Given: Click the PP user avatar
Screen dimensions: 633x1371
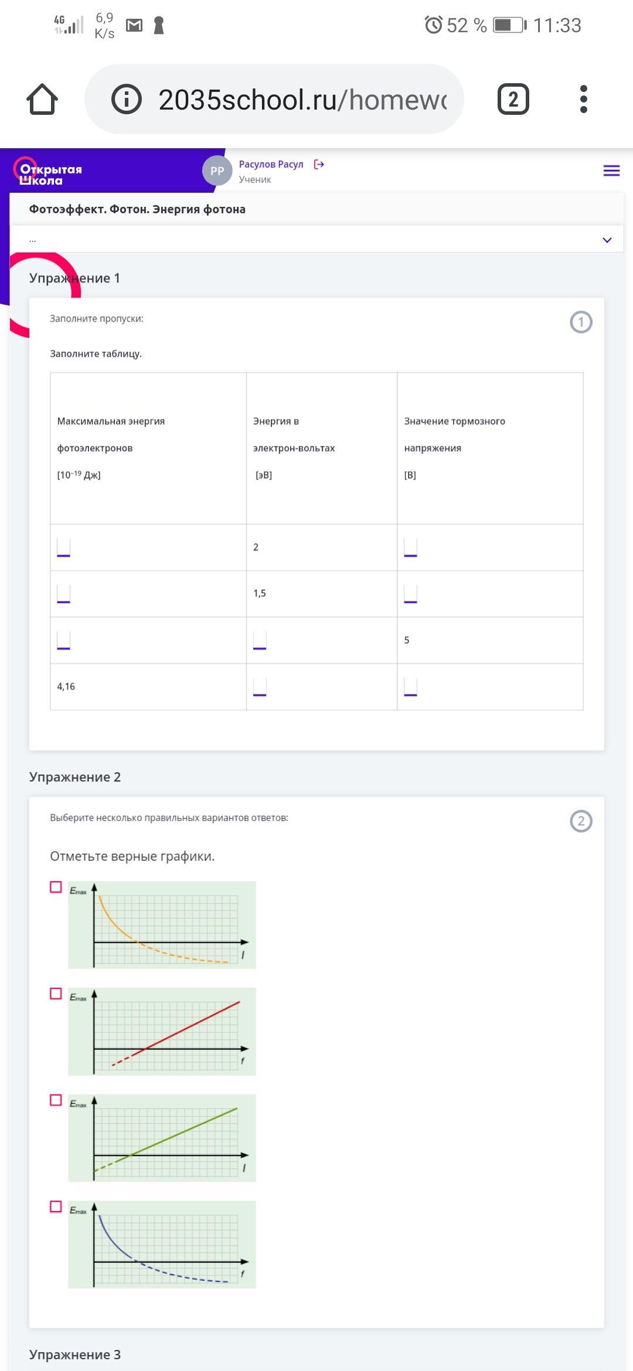Looking at the screenshot, I should tap(217, 171).
